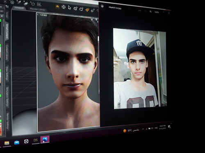
Task: Expand the system tray hidden icons chevron
Action: point(143,129)
